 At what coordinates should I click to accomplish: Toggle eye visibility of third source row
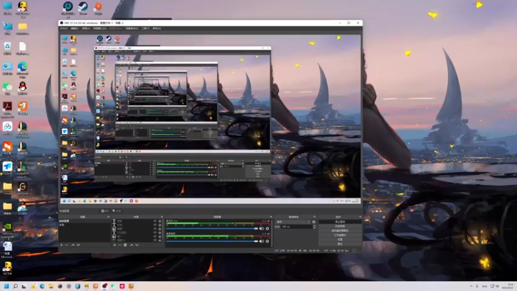155,229
